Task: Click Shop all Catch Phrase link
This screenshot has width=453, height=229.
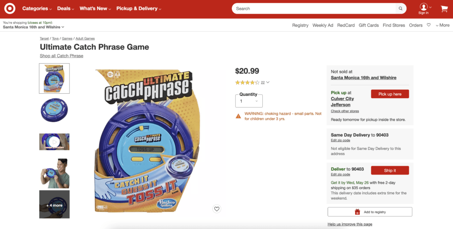Action: pos(61,56)
